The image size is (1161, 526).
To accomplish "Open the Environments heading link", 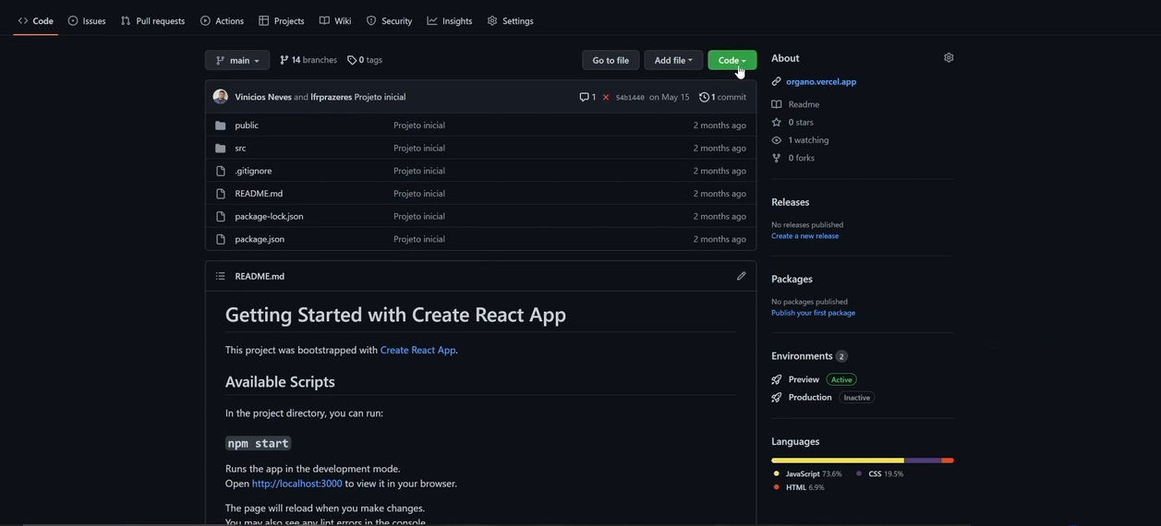I will (x=802, y=356).
